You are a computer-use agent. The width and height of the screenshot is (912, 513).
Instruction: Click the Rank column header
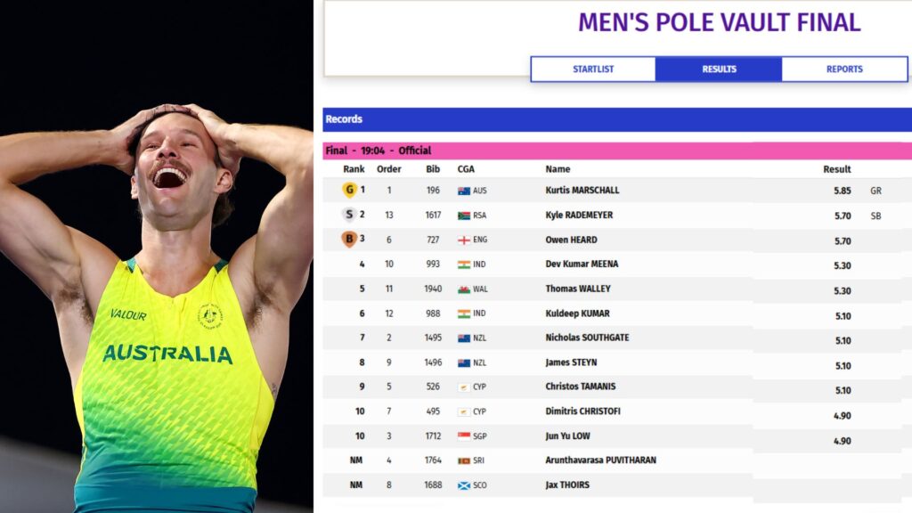click(354, 169)
